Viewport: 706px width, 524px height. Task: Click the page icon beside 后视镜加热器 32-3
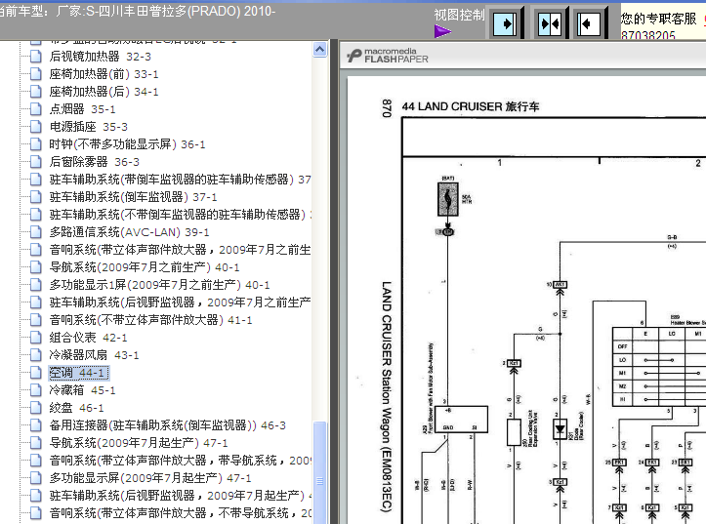pos(35,57)
